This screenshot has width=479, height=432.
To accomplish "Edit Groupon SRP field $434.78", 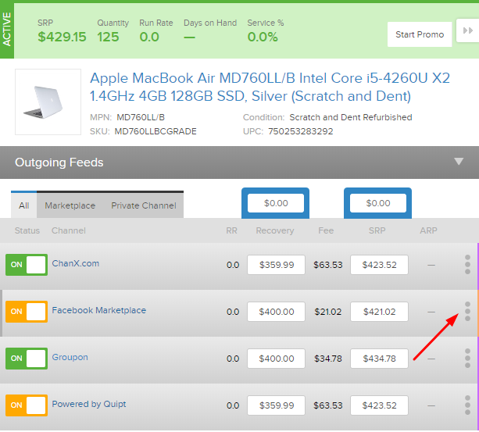I will (379, 359).
